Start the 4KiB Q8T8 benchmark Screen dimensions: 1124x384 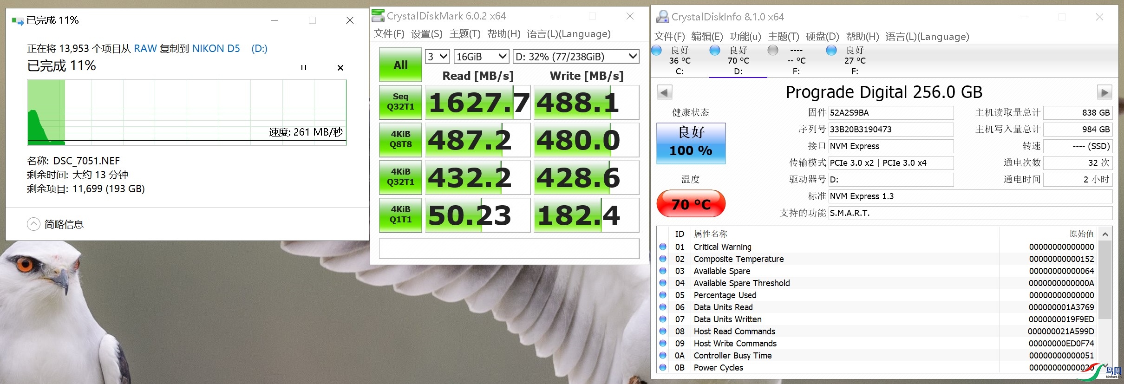click(x=400, y=140)
